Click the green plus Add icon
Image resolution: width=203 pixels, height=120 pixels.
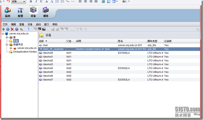[x=3, y=29]
